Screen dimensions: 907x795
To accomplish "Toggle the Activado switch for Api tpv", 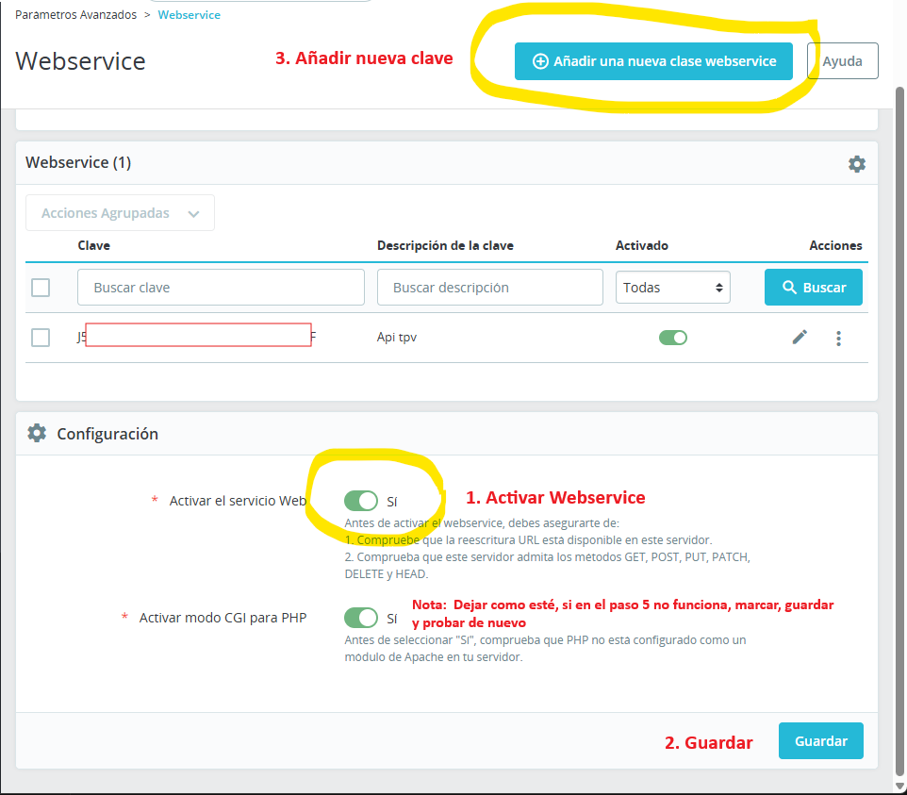I will pyautogui.click(x=672, y=337).
